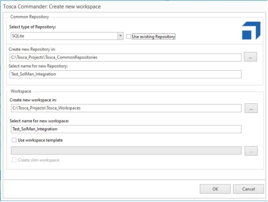Browse for the new repository folder
This screenshot has width=268, height=202.
click(x=250, y=57)
